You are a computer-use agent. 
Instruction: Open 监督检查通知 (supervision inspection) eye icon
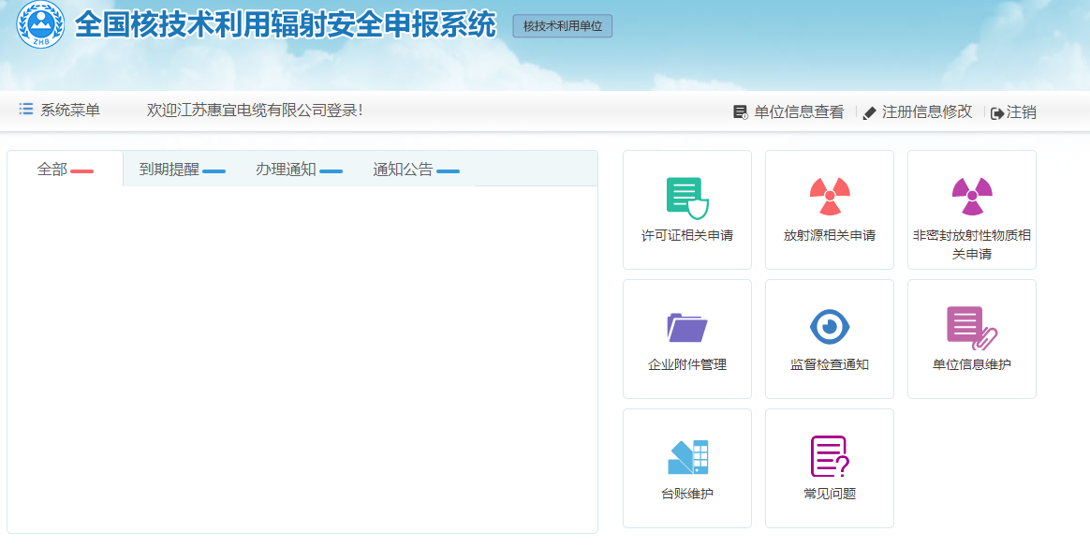(x=829, y=338)
